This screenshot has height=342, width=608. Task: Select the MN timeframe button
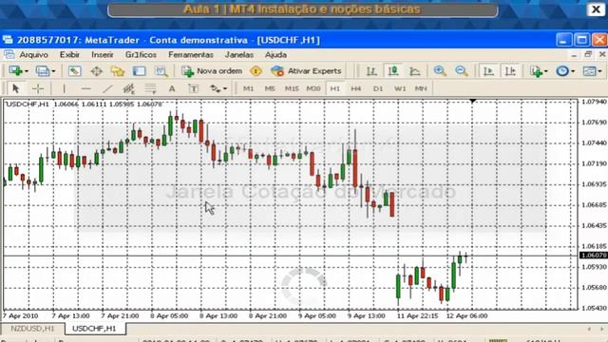coord(421,88)
